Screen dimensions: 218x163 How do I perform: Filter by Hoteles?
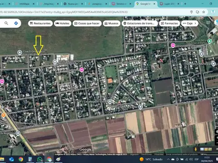63,24
